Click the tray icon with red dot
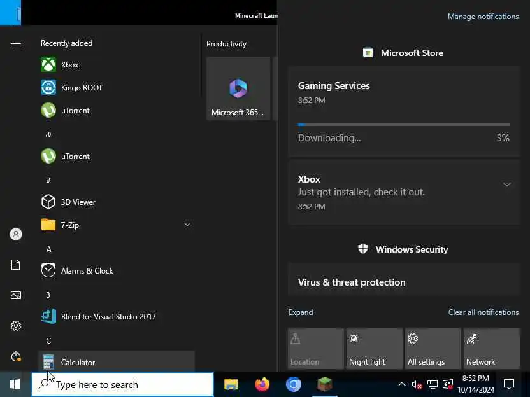 coord(448,384)
